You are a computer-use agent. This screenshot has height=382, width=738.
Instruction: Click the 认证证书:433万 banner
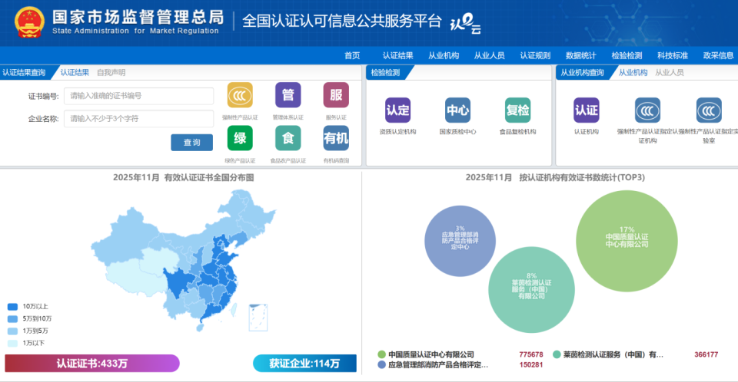click(92, 363)
